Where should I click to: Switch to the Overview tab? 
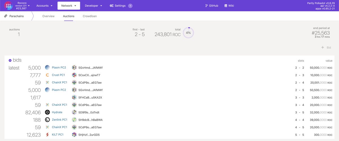coord(48,16)
